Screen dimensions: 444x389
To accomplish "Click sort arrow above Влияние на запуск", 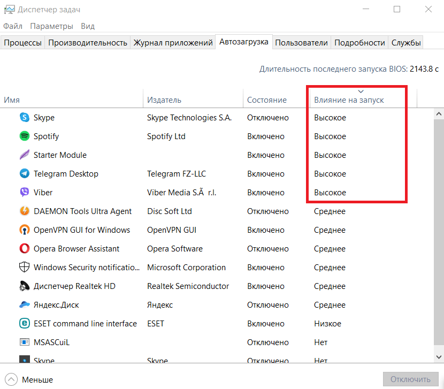I will point(361,91).
